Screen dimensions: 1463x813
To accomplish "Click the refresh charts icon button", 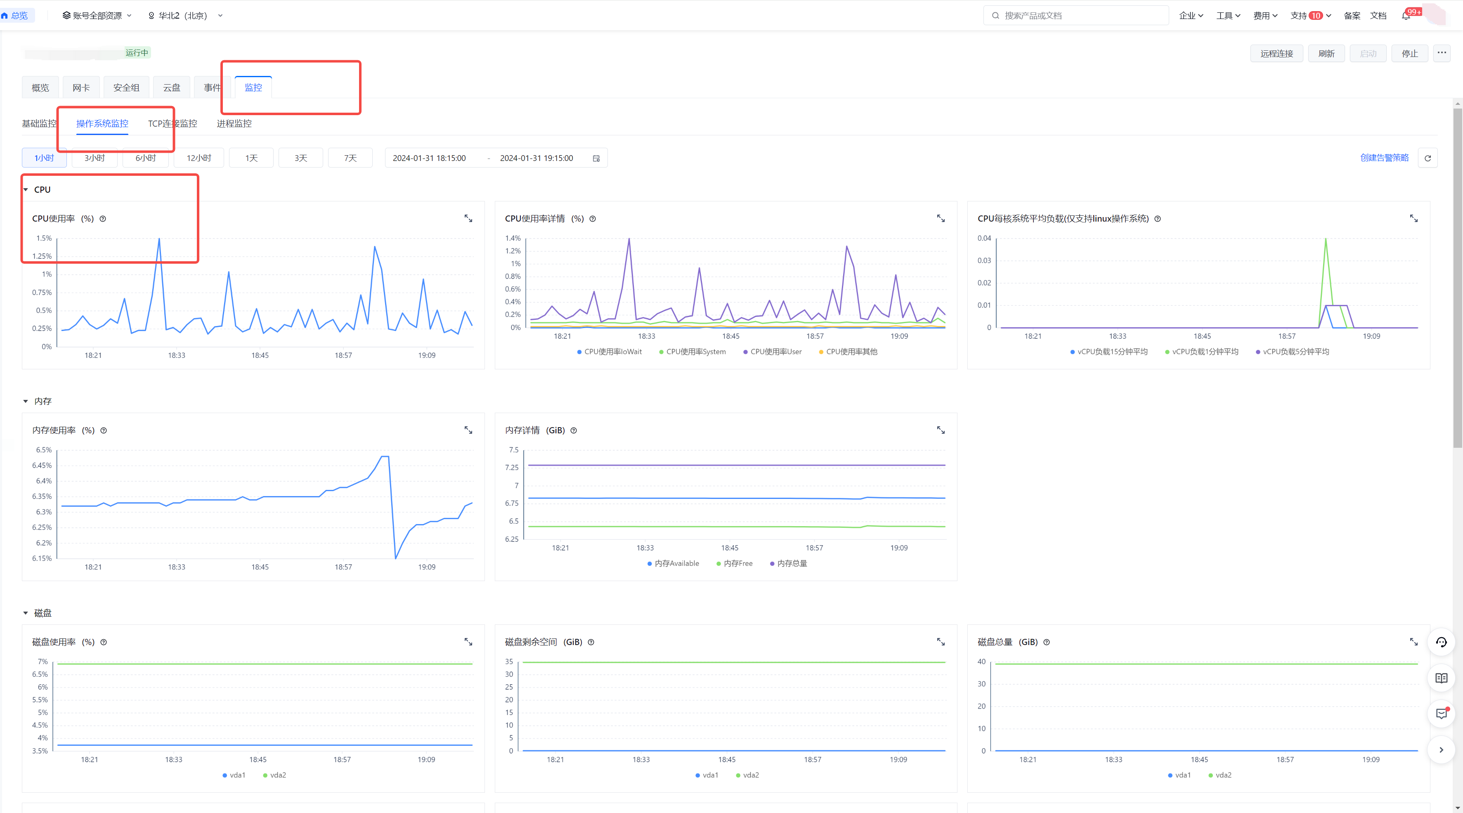I will click(x=1427, y=158).
